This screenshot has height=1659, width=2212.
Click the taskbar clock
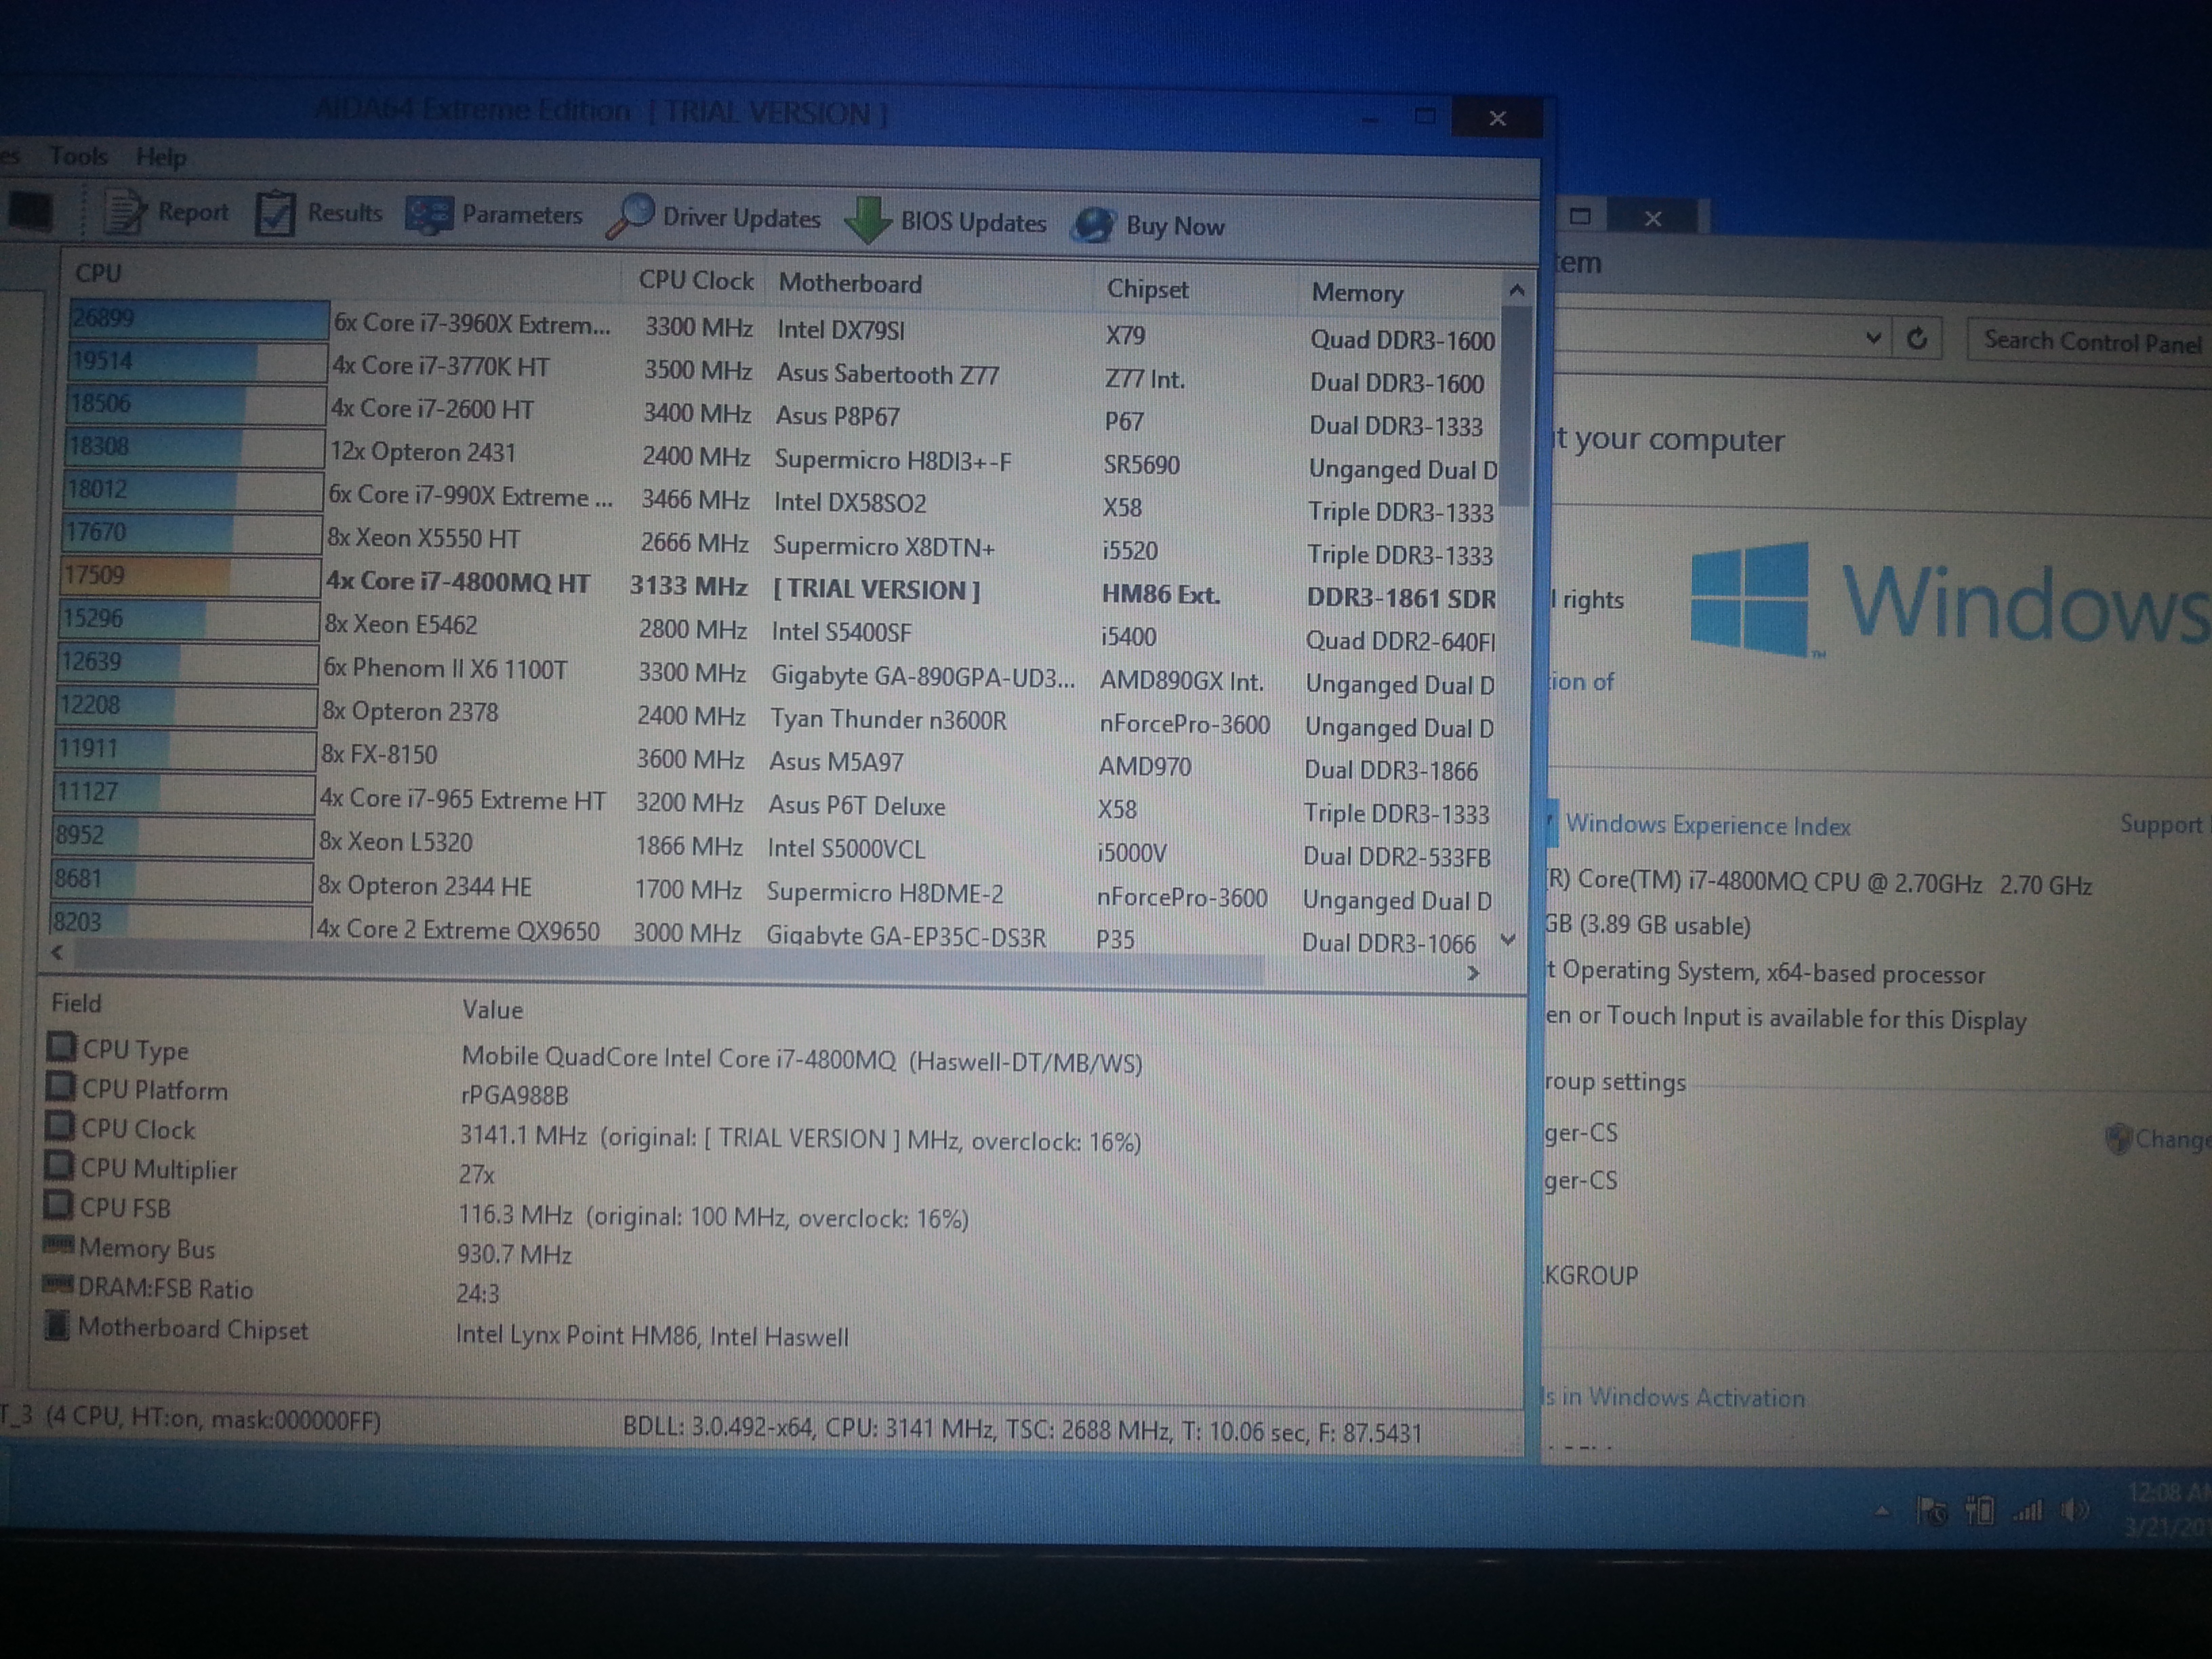point(2168,1510)
